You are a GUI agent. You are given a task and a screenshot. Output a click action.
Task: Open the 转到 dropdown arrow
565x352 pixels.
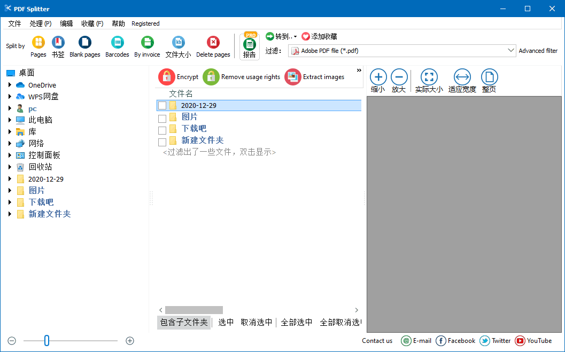(x=295, y=37)
